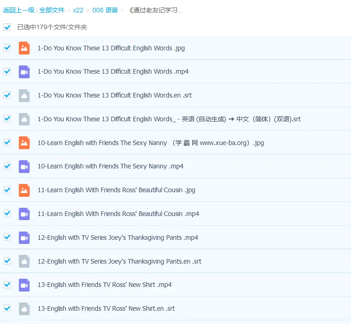Open file name 10-Learn English with Friends Sexy Nanny .mp4
Screen dimensions: 351x324
[110, 167]
